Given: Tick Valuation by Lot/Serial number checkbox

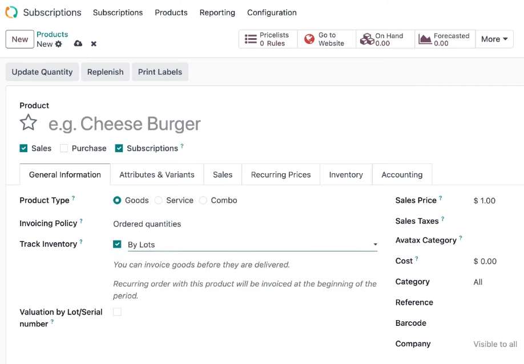Looking at the screenshot, I should point(117,312).
